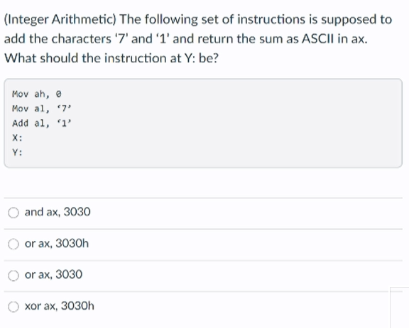Choose the 'or ax, 3030h' radio option
Image resolution: width=409 pixels, height=328 pixels.
[13, 244]
